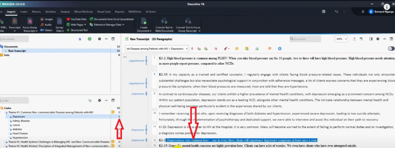Open the 100% zoom dropdown

click(x=341, y=39)
